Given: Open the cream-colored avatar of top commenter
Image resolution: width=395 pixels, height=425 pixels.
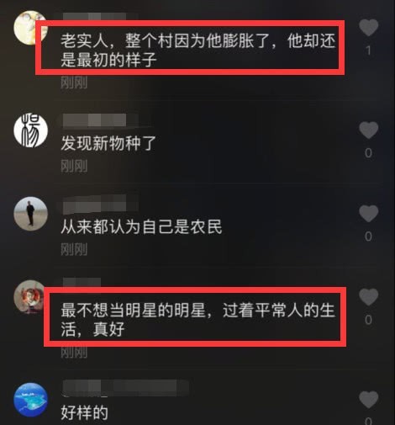Looking at the screenshot, I should [30, 28].
